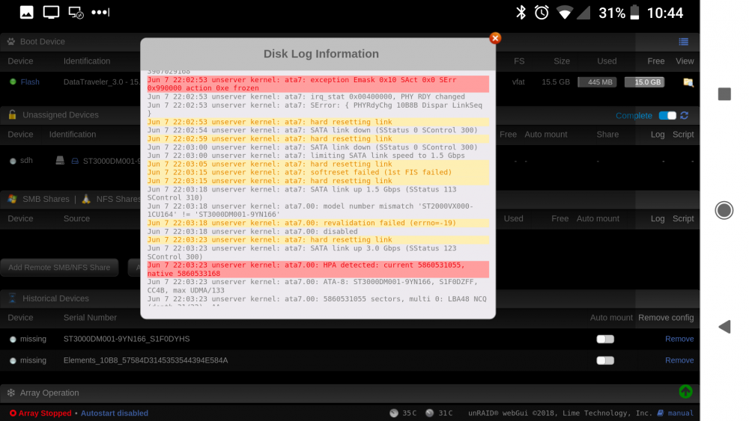
Task: Click the drive icon next to sdh
Action: [60, 160]
